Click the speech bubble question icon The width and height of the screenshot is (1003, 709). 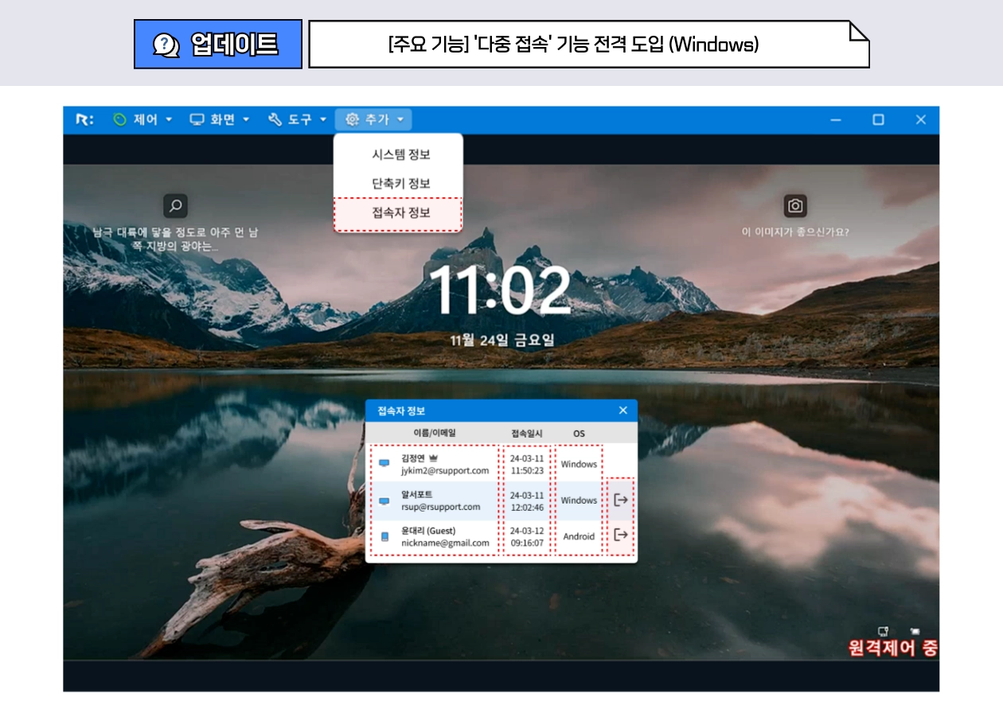point(166,45)
